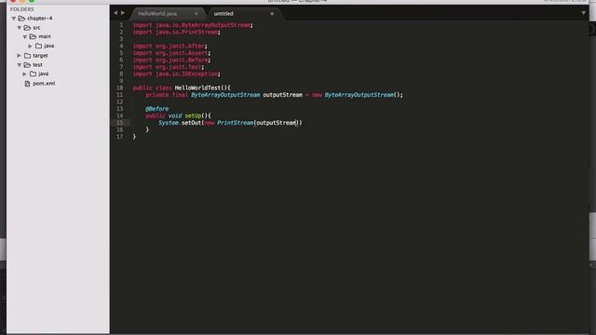
Task: Click the src folder icon
Action: [27, 28]
